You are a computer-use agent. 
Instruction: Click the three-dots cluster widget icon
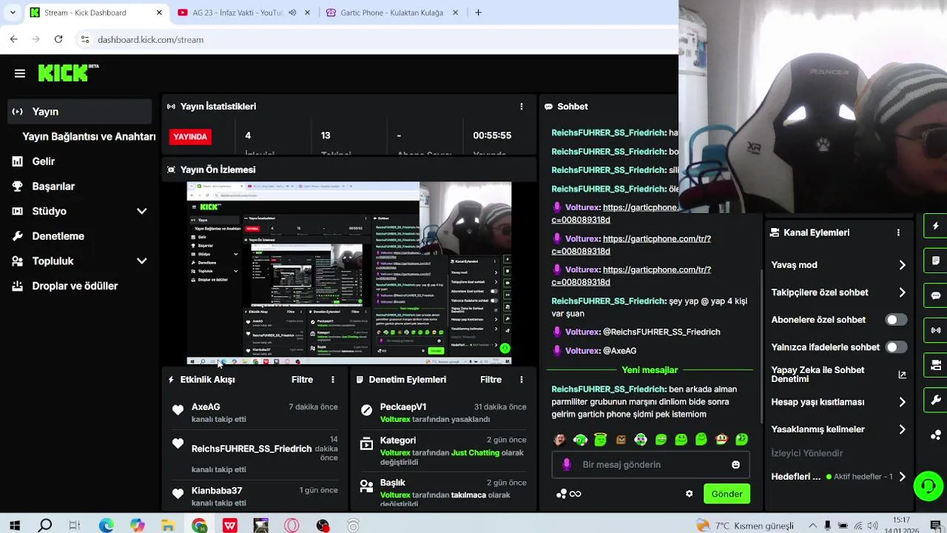pos(936,435)
